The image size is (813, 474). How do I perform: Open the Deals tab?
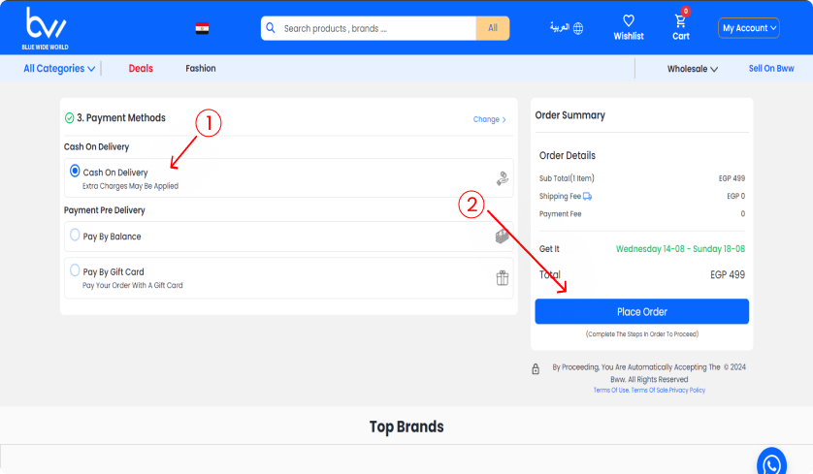click(x=141, y=69)
